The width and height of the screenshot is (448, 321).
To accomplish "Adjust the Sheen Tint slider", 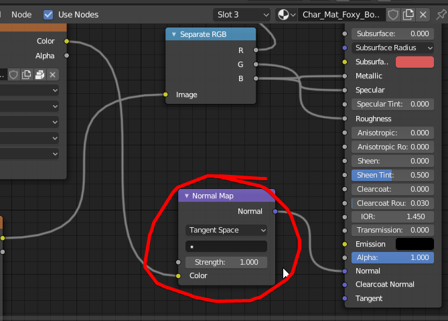I will click(x=392, y=175).
